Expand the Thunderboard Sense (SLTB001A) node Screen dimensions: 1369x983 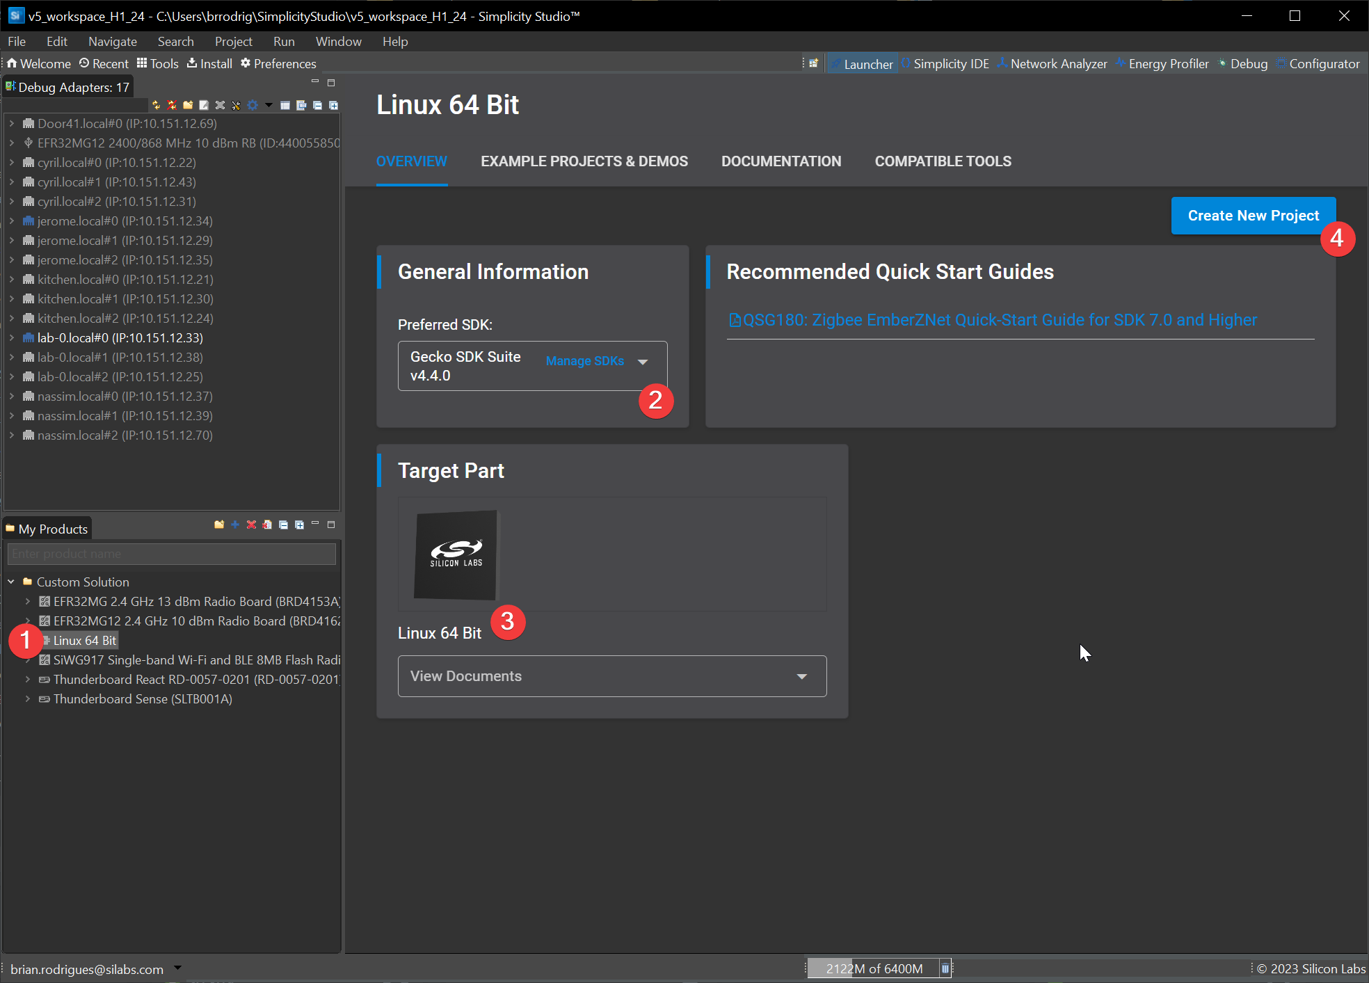(27, 698)
